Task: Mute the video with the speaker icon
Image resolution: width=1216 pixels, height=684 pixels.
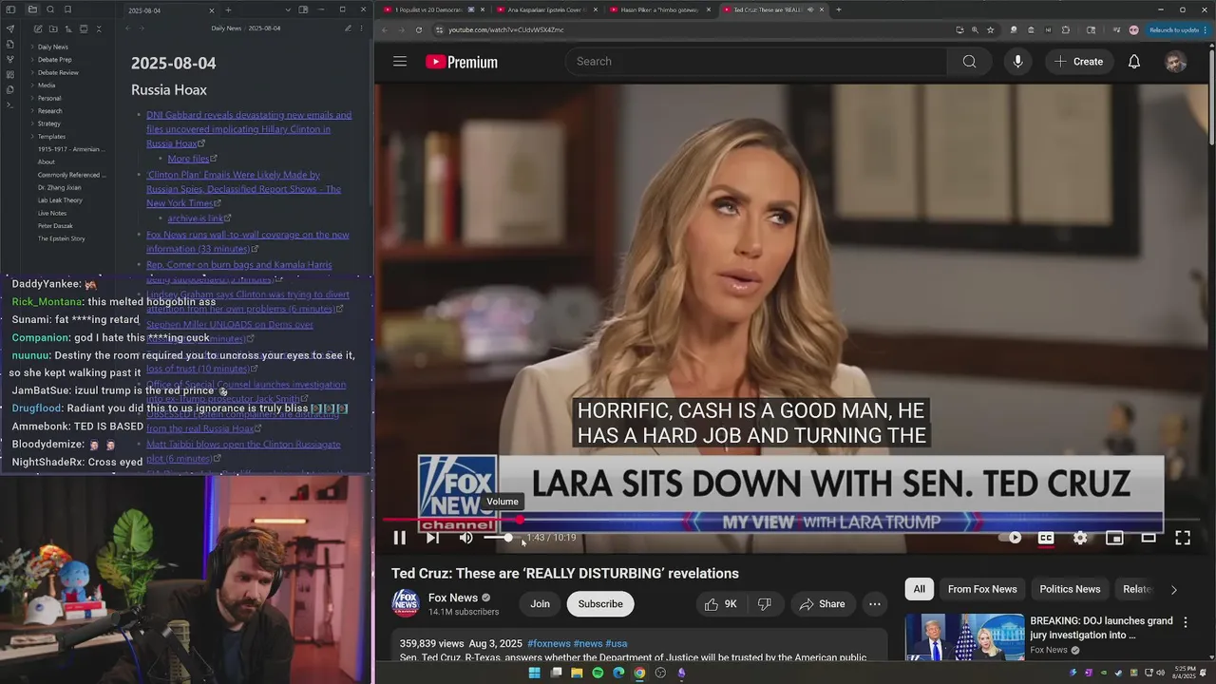Action: tap(465, 538)
